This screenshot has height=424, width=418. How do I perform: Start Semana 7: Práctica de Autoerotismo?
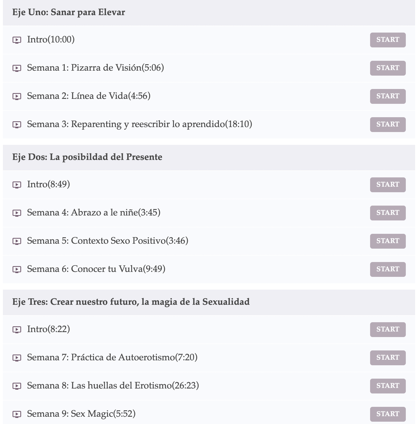coord(388,358)
